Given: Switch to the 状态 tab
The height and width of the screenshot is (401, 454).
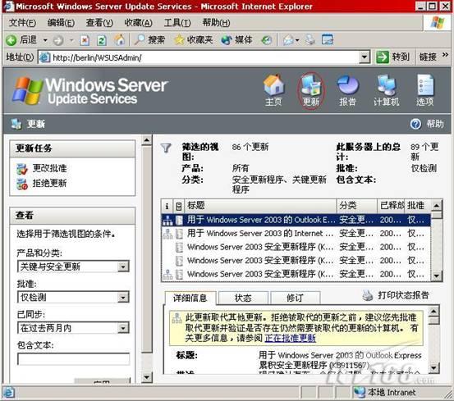Looking at the screenshot, I should (x=243, y=298).
